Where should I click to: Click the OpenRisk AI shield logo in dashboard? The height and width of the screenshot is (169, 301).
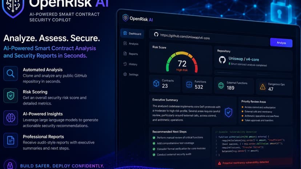click(x=125, y=18)
